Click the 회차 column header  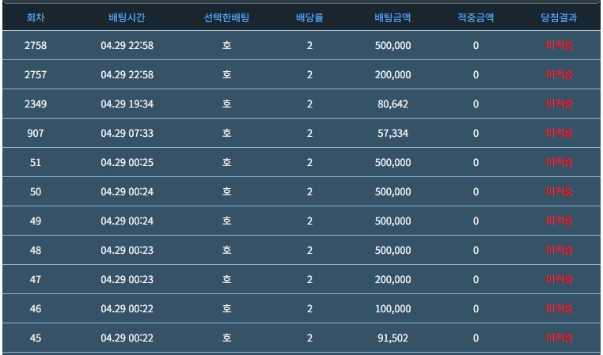pos(36,17)
